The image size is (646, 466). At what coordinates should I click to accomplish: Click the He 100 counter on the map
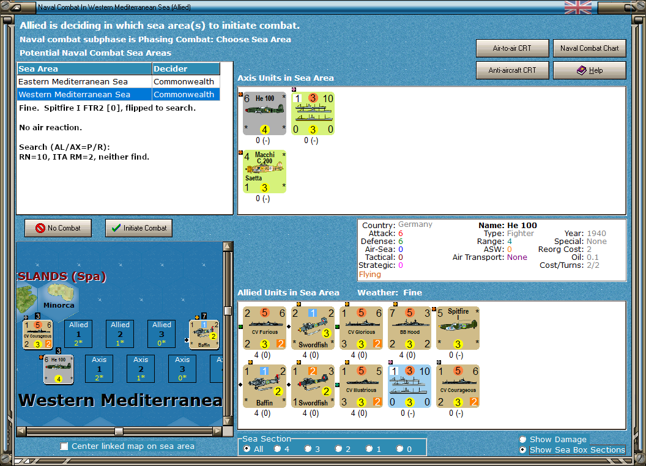click(59, 369)
